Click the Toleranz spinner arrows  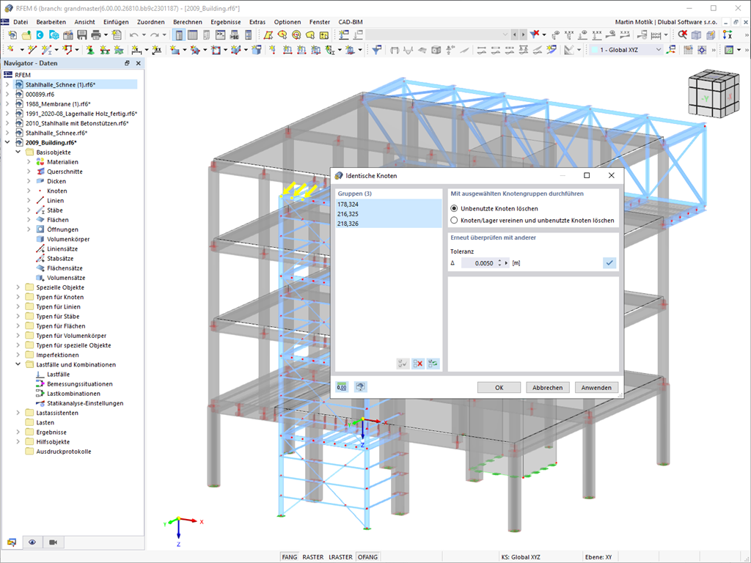pos(499,263)
